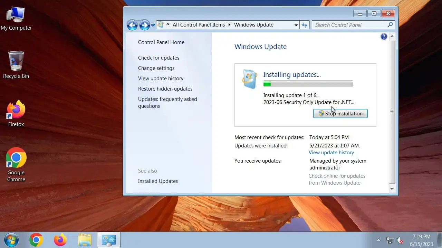This screenshot has height=248, width=442.
Task: Open 'View update history' in sidebar
Action: [161, 79]
